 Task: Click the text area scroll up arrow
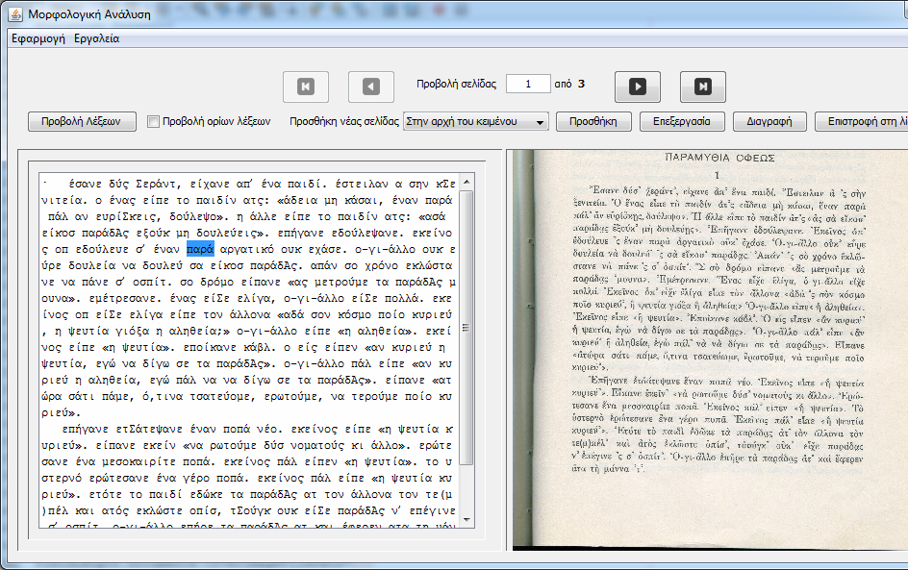pos(467,183)
